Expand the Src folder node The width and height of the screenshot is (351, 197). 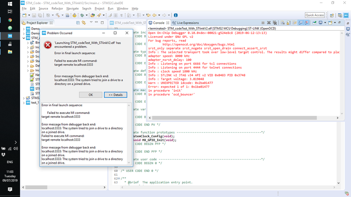pyautogui.click(x=28, y=56)
